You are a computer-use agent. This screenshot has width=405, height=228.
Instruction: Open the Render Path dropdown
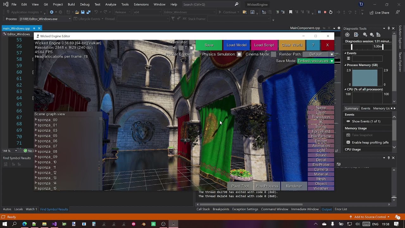[332, 54]
